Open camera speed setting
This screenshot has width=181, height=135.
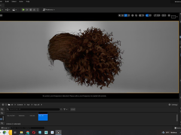click(164, 15)
